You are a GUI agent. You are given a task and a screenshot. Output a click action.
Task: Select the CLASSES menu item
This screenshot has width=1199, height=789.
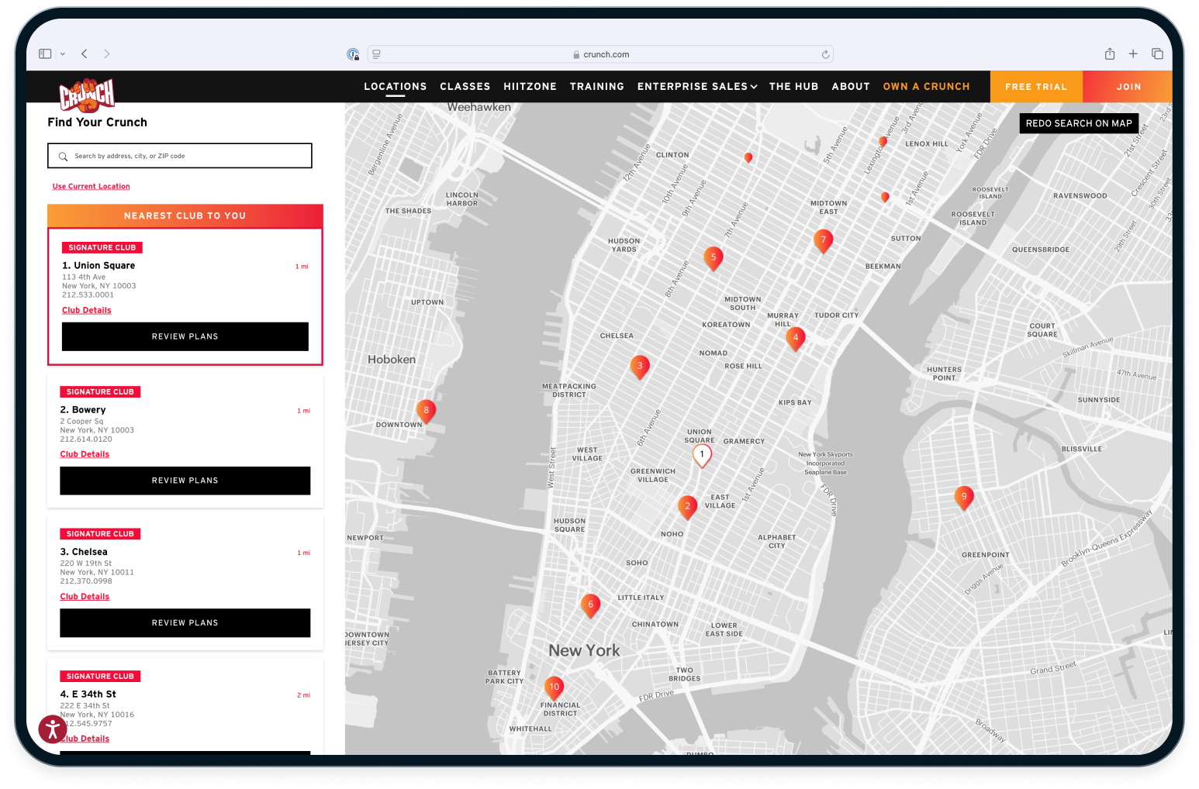(465, 86)
